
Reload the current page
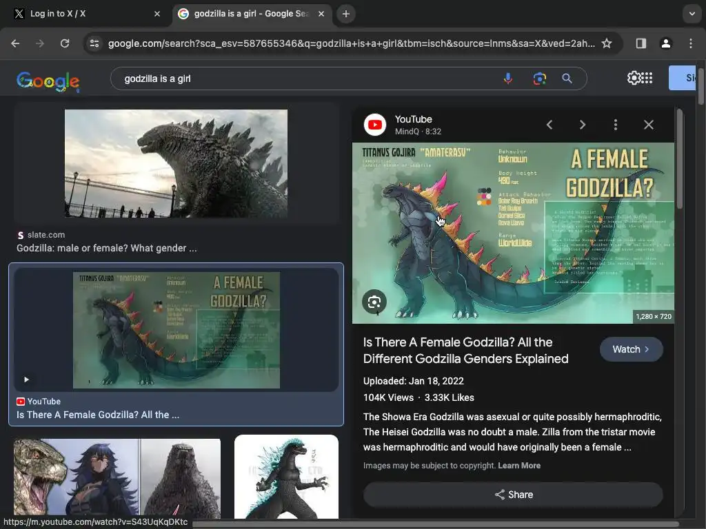tap(65, 43)
